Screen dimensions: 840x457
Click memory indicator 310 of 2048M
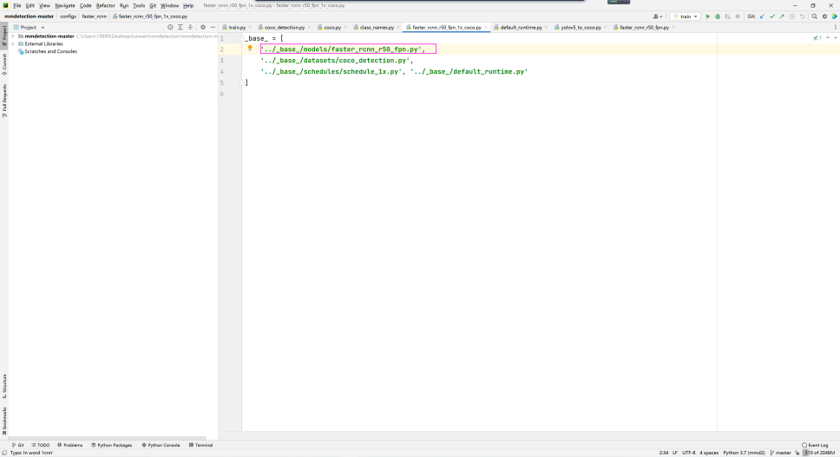(820, 453)
